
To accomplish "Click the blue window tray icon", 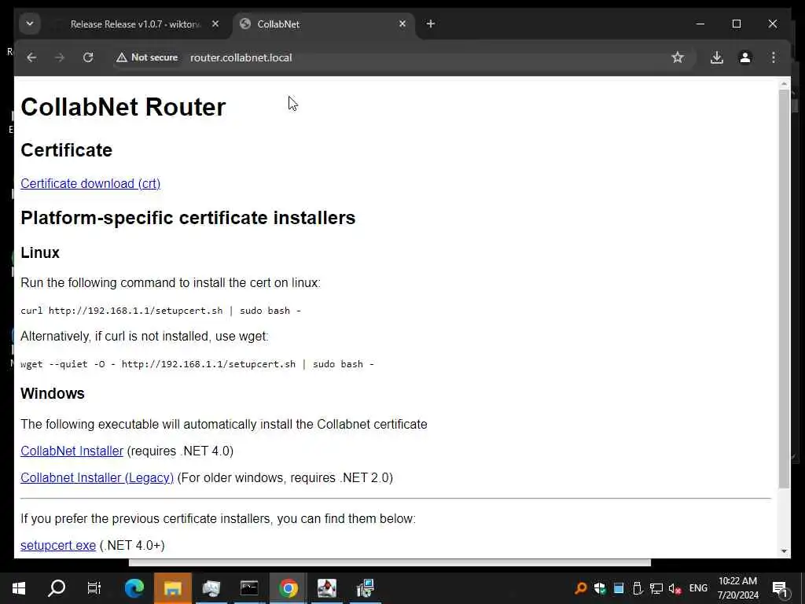I will pos(619,588).
